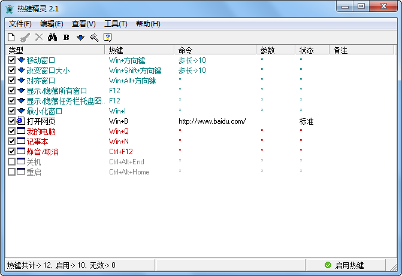
Task: Select the Win+N hotkey cell
Action: 119,142
